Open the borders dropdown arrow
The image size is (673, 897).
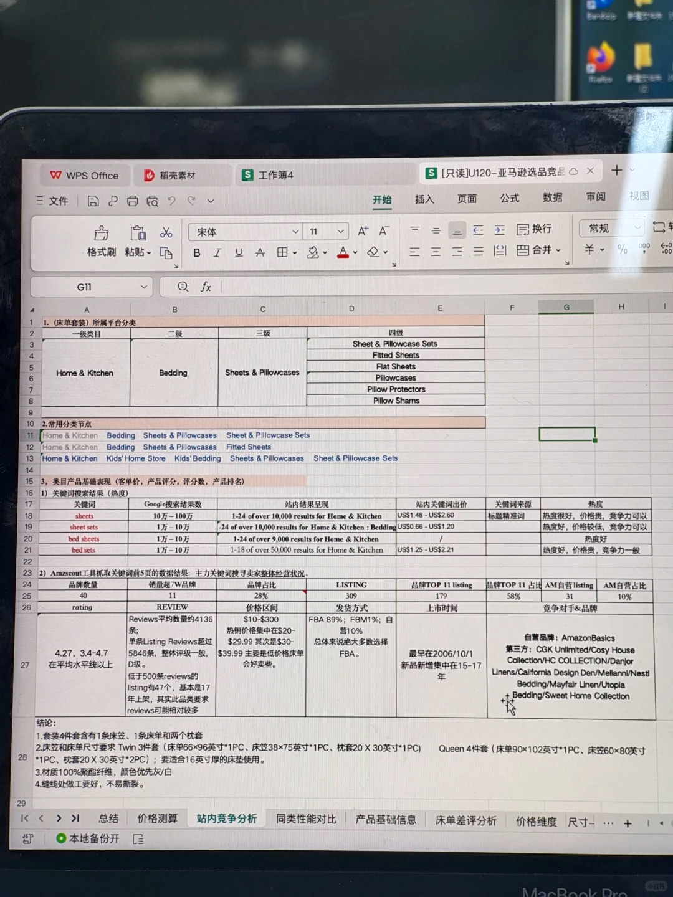pyautogui.click(x=295, y=253)
